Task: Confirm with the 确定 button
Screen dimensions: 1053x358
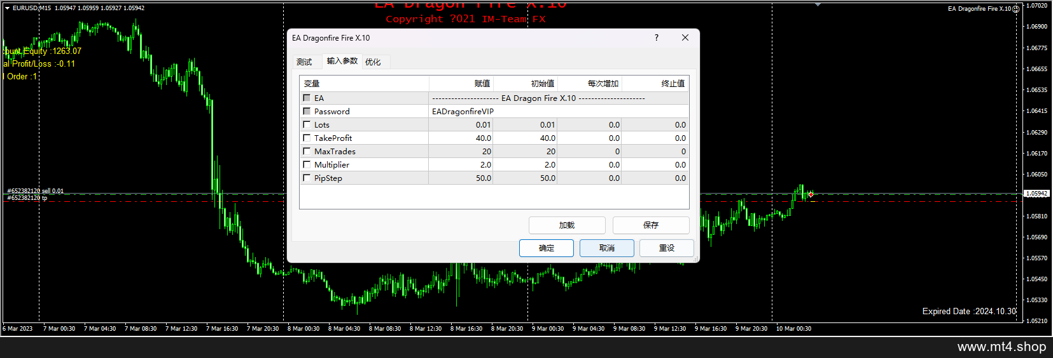Action: point(547,248)
